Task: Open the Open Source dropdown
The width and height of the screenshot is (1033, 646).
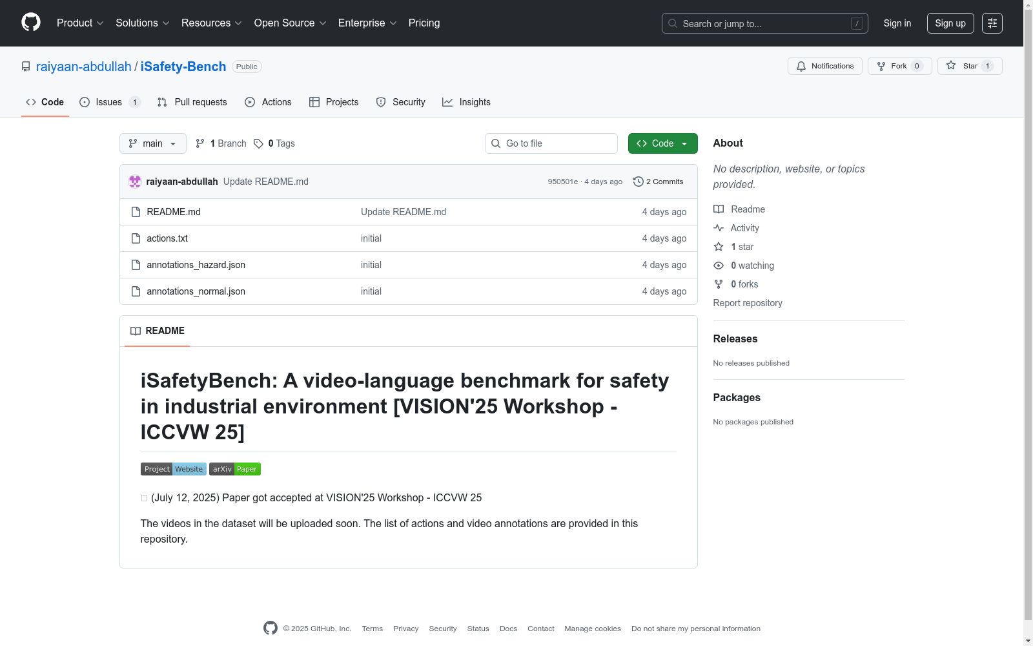Action: click(x=291, y=23)
